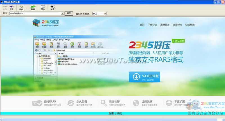Click the 虚拟光驱 disc icon
This screenshot has width=225, height=121.
(x=136, y=103)
